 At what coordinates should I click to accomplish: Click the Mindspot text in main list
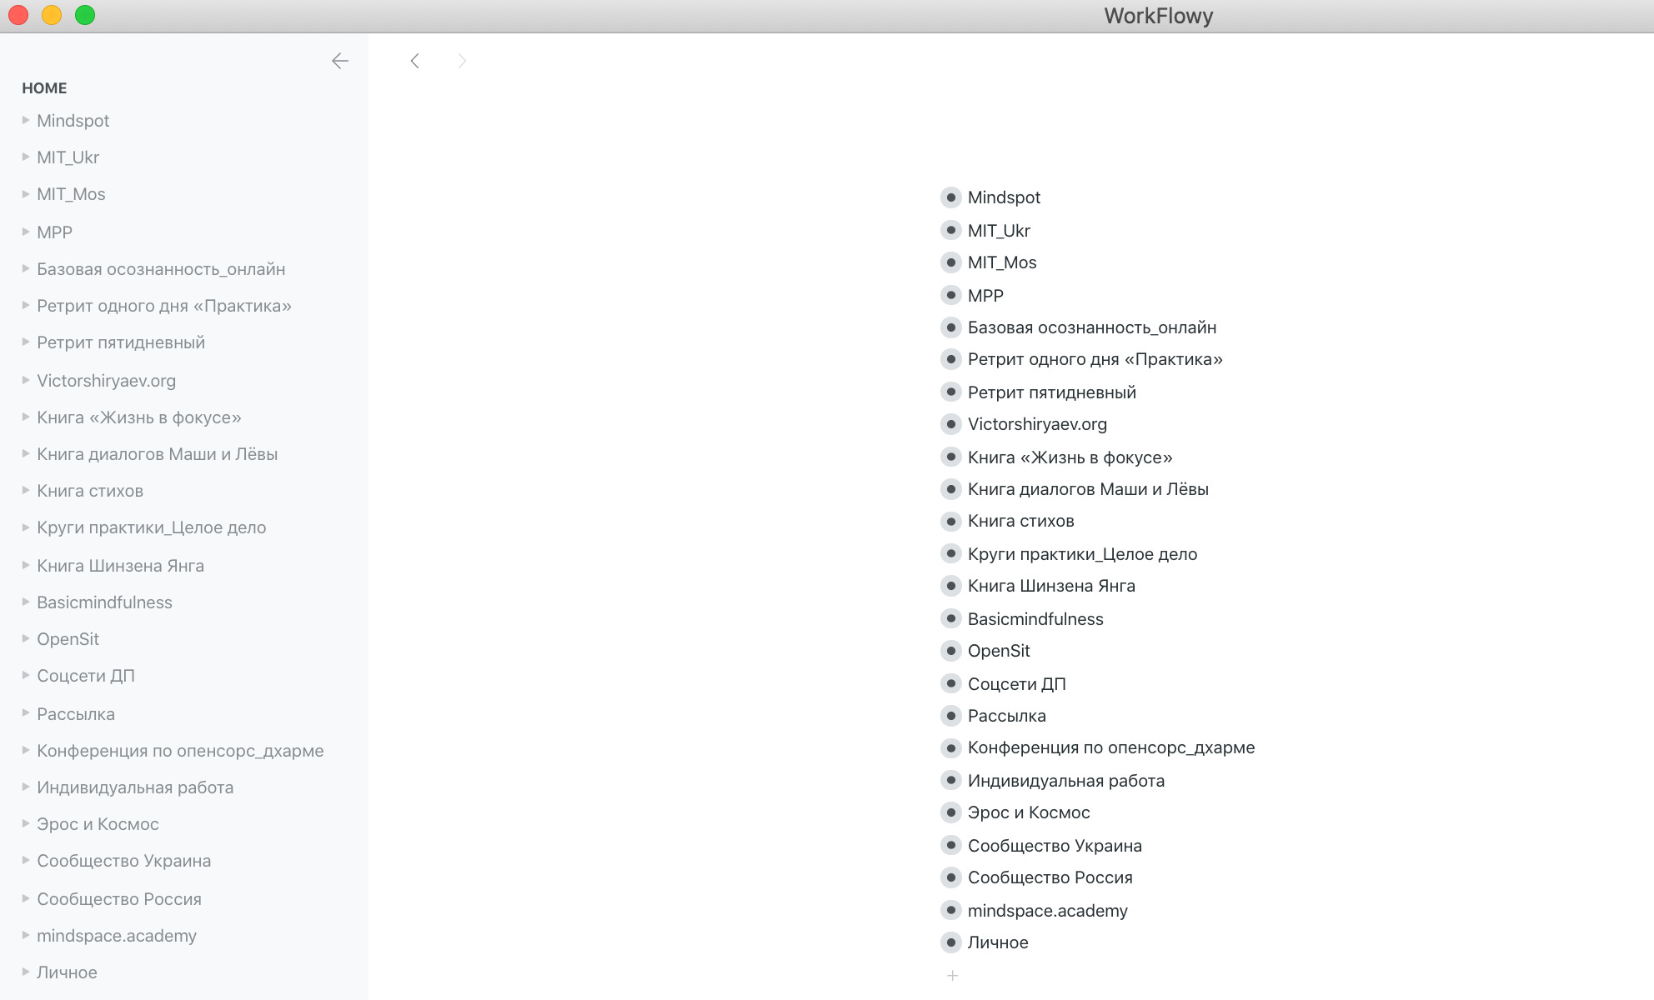(1004, 197)
